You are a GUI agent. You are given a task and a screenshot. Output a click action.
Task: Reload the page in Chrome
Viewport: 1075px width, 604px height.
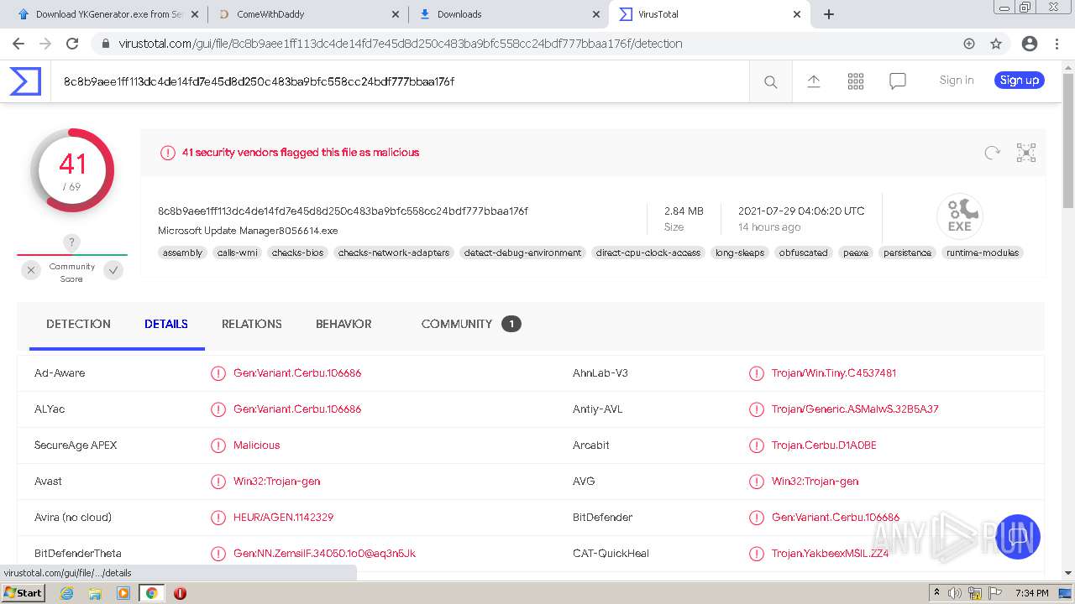point(72,44)
